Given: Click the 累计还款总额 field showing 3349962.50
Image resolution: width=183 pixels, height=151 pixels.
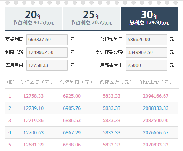Looking at the screenshot, I should (x=146, y=52).
